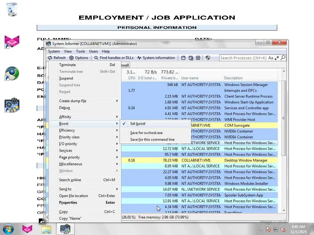Focus the Search Processes field

(x=243, y=58)
